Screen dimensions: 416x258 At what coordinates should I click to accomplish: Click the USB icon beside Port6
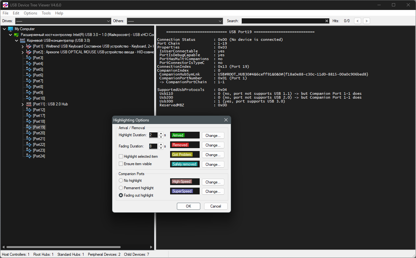pyautogui.click(x=29, y=75)
